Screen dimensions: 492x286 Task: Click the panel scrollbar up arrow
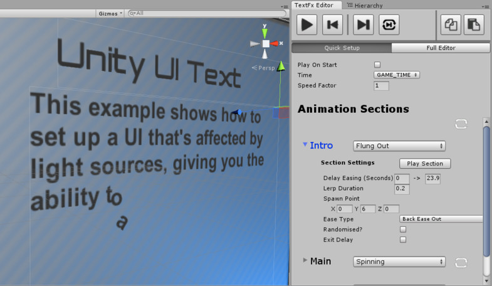[x=486, y=122]
